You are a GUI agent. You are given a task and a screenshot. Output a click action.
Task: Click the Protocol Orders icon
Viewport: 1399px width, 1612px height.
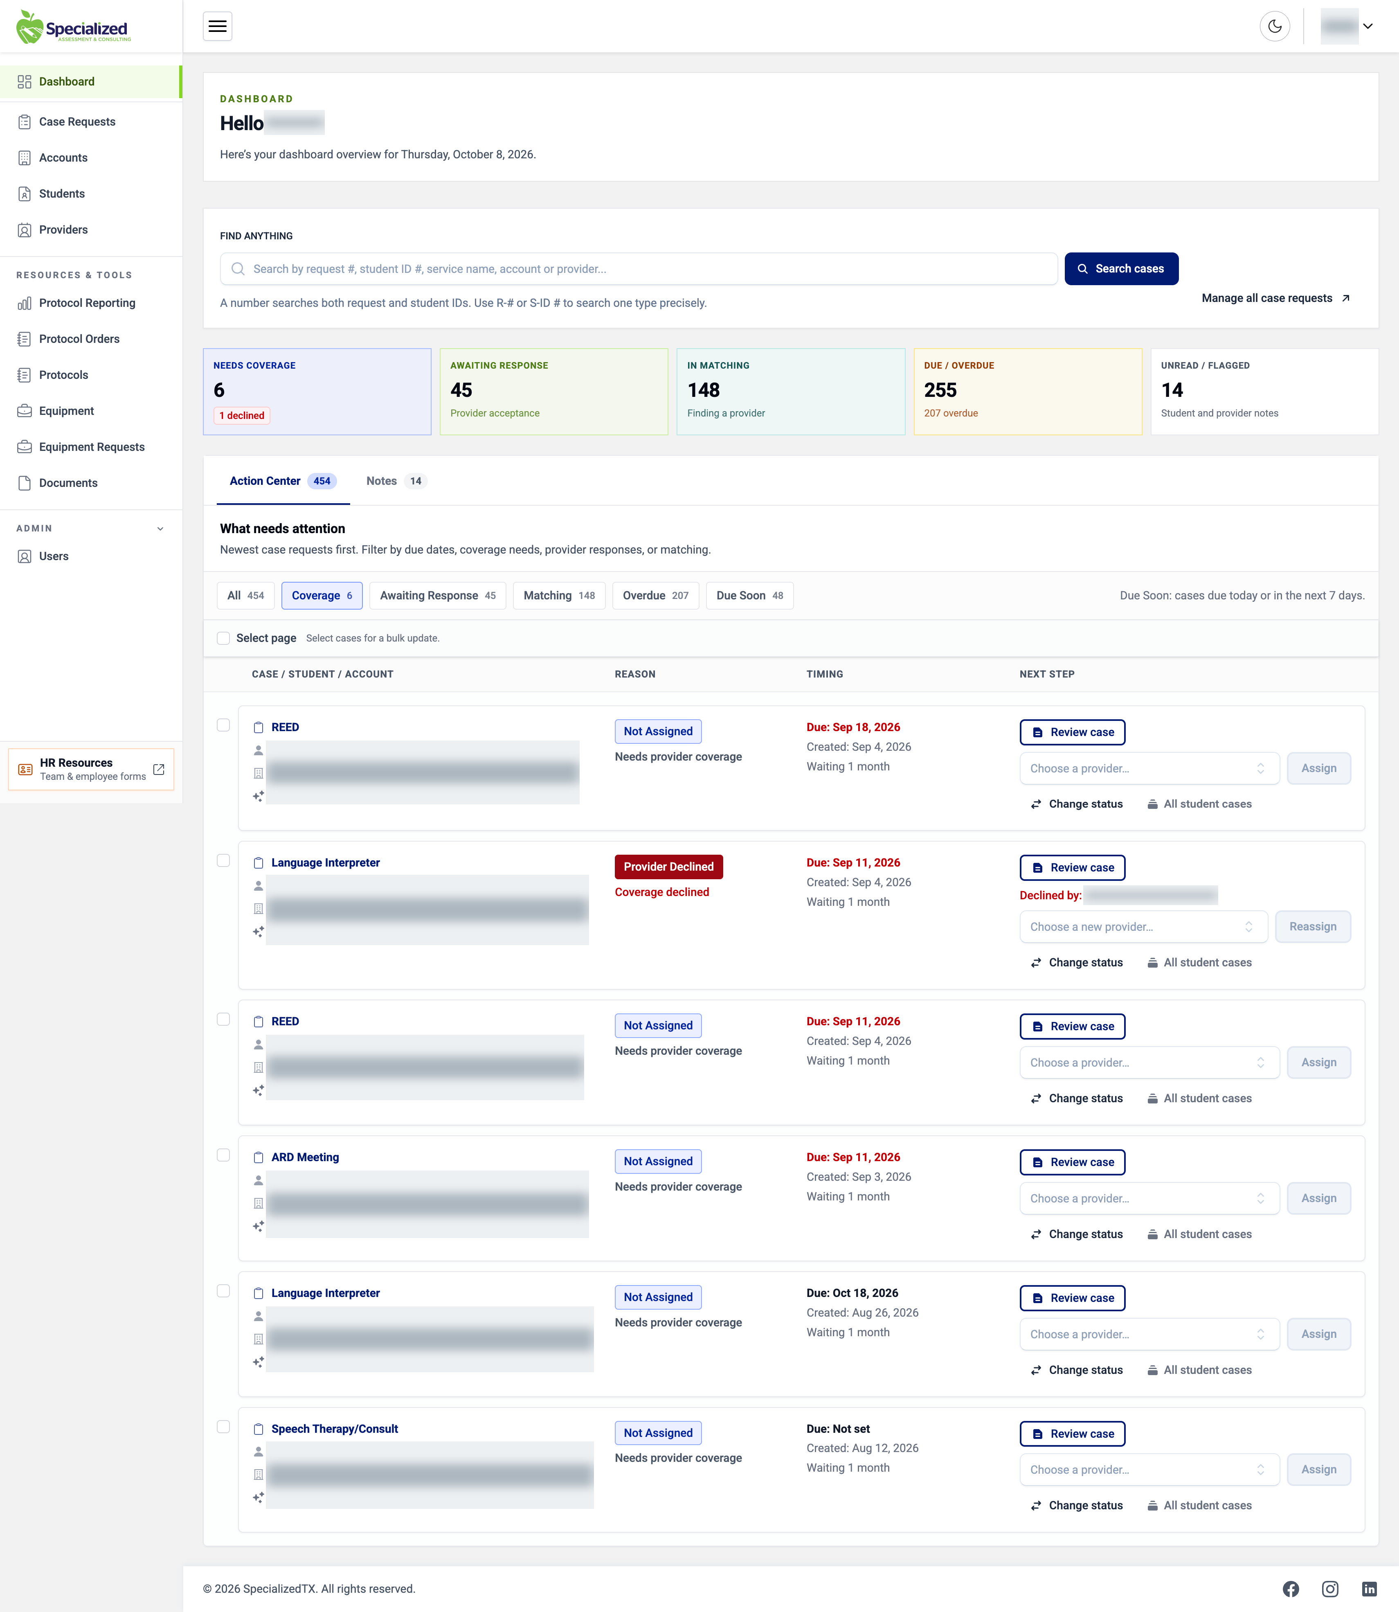pos(24,339)
